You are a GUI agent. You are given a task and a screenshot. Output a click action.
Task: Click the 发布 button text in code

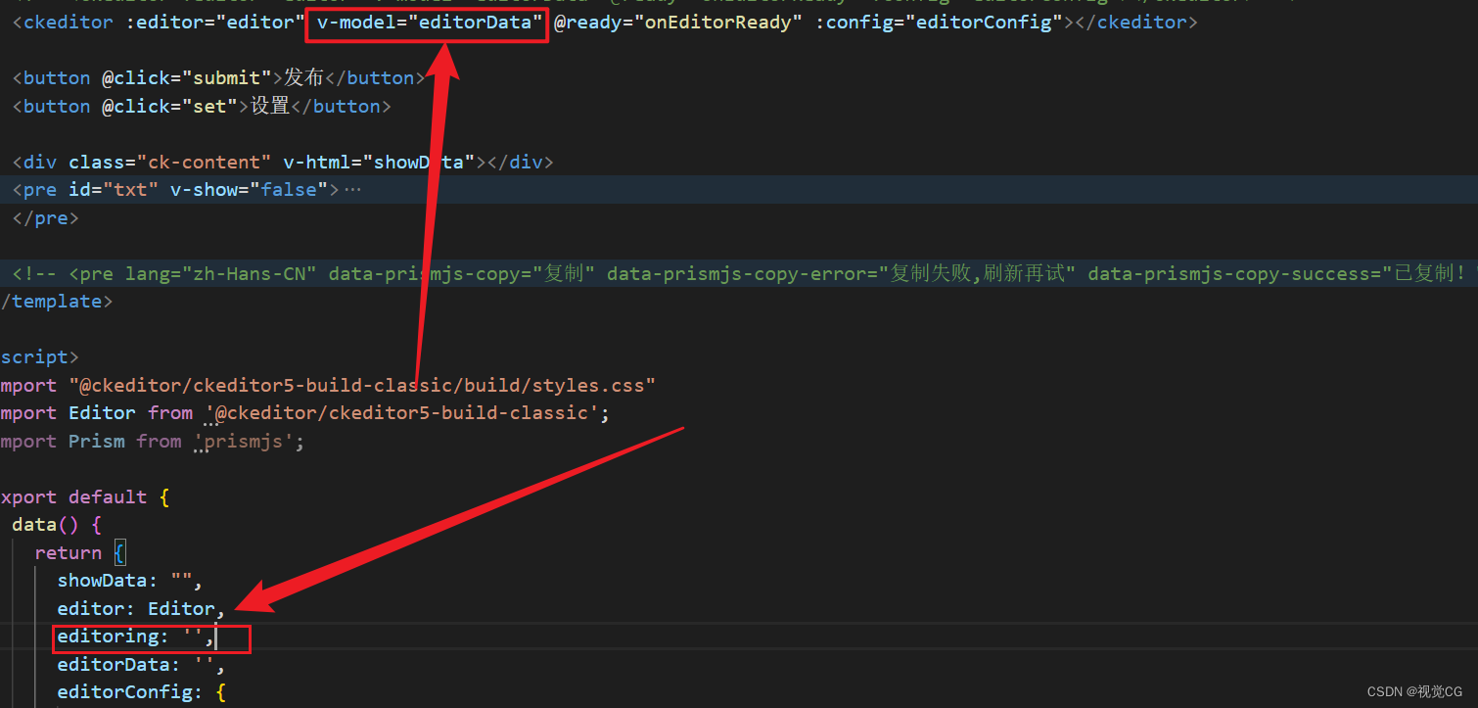(x=303, y=78)
